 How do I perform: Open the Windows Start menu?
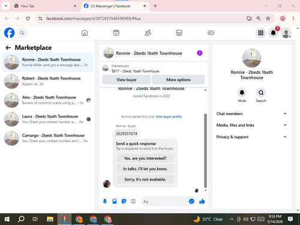7,219
